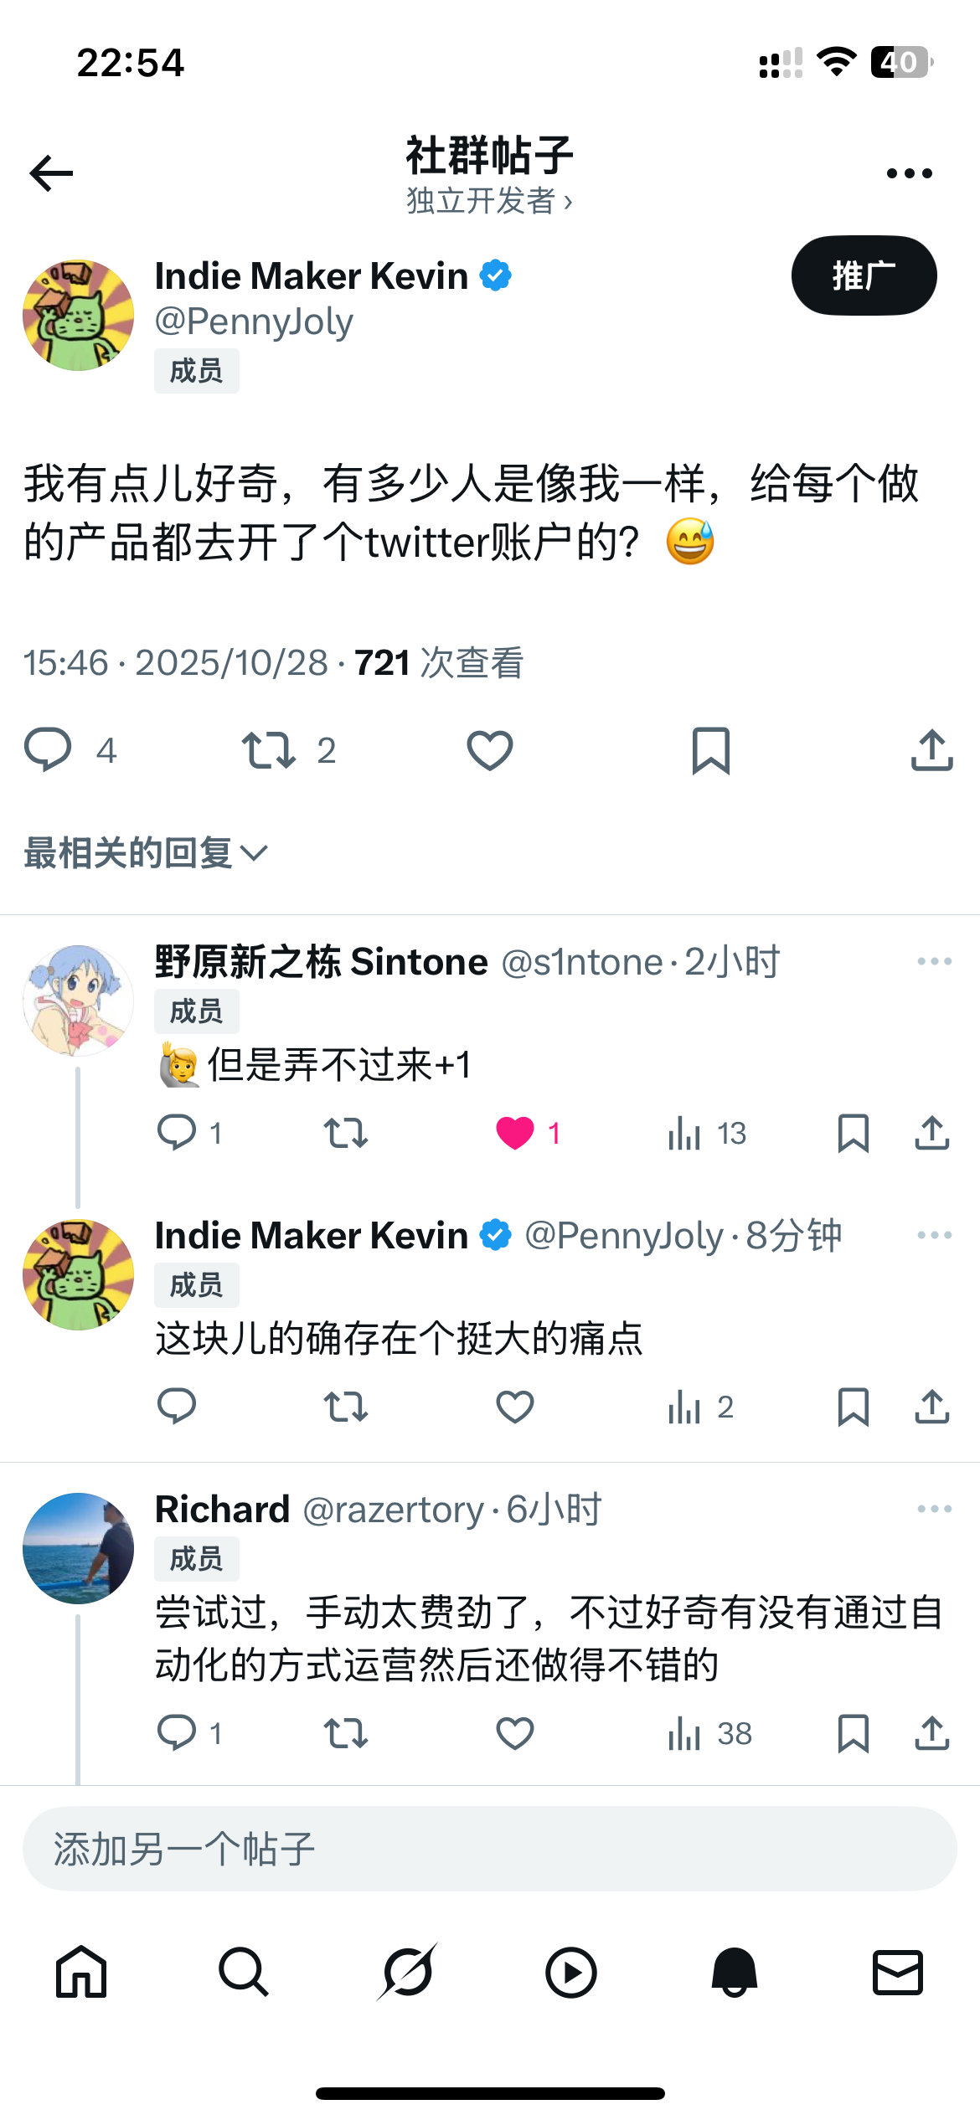The height and width of the screenshot is (2120, 980).
Task: Tap the 添加另一个帖子 input field
Action: (489, 1849)
